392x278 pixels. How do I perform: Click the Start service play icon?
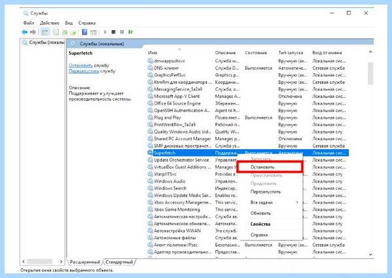point(105,32)
